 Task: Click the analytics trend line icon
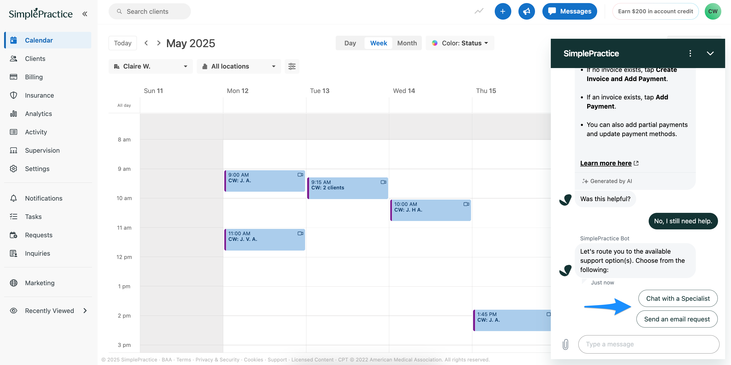point(479,11)
